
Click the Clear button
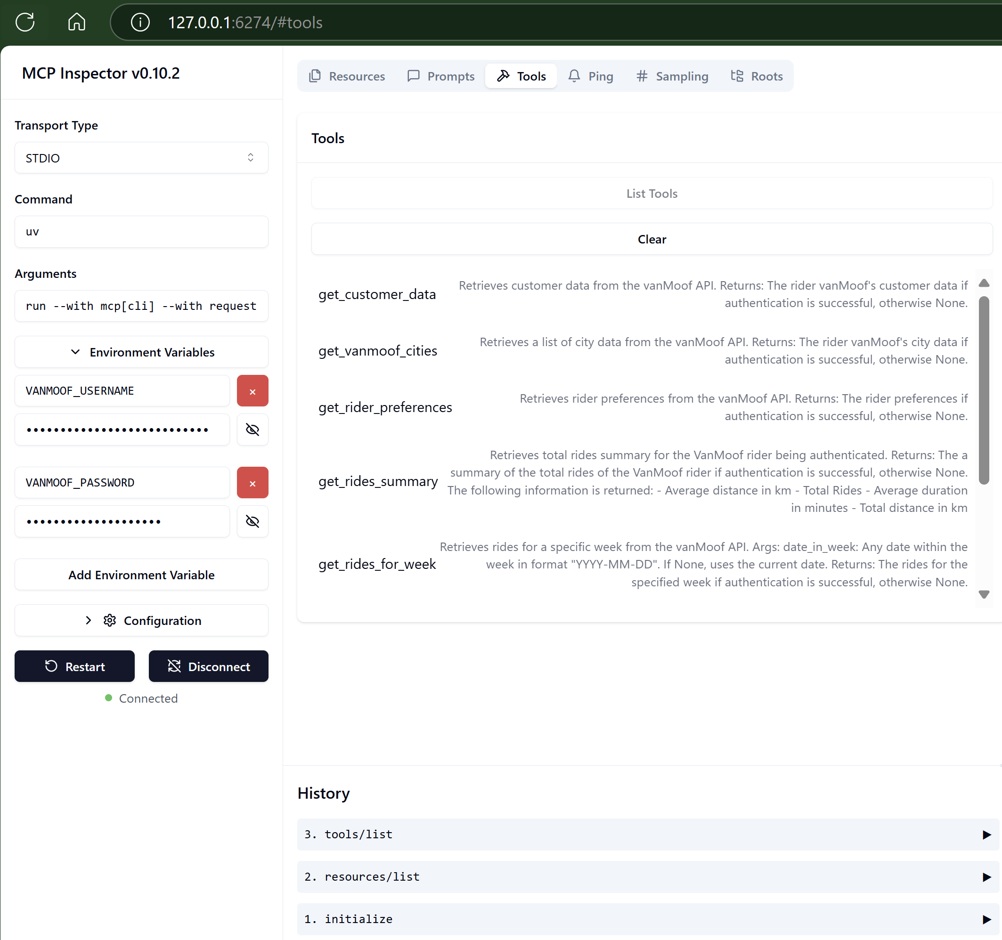point(651,239)
